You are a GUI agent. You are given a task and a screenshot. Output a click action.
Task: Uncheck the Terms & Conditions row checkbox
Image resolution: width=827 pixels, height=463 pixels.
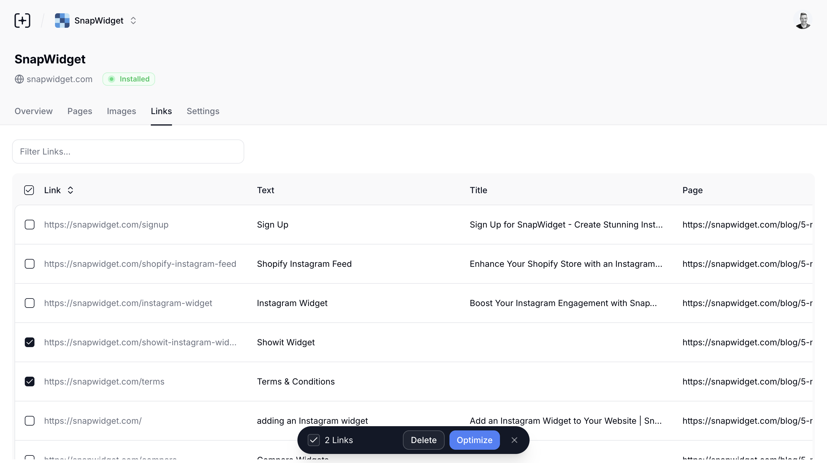[29, 381]
